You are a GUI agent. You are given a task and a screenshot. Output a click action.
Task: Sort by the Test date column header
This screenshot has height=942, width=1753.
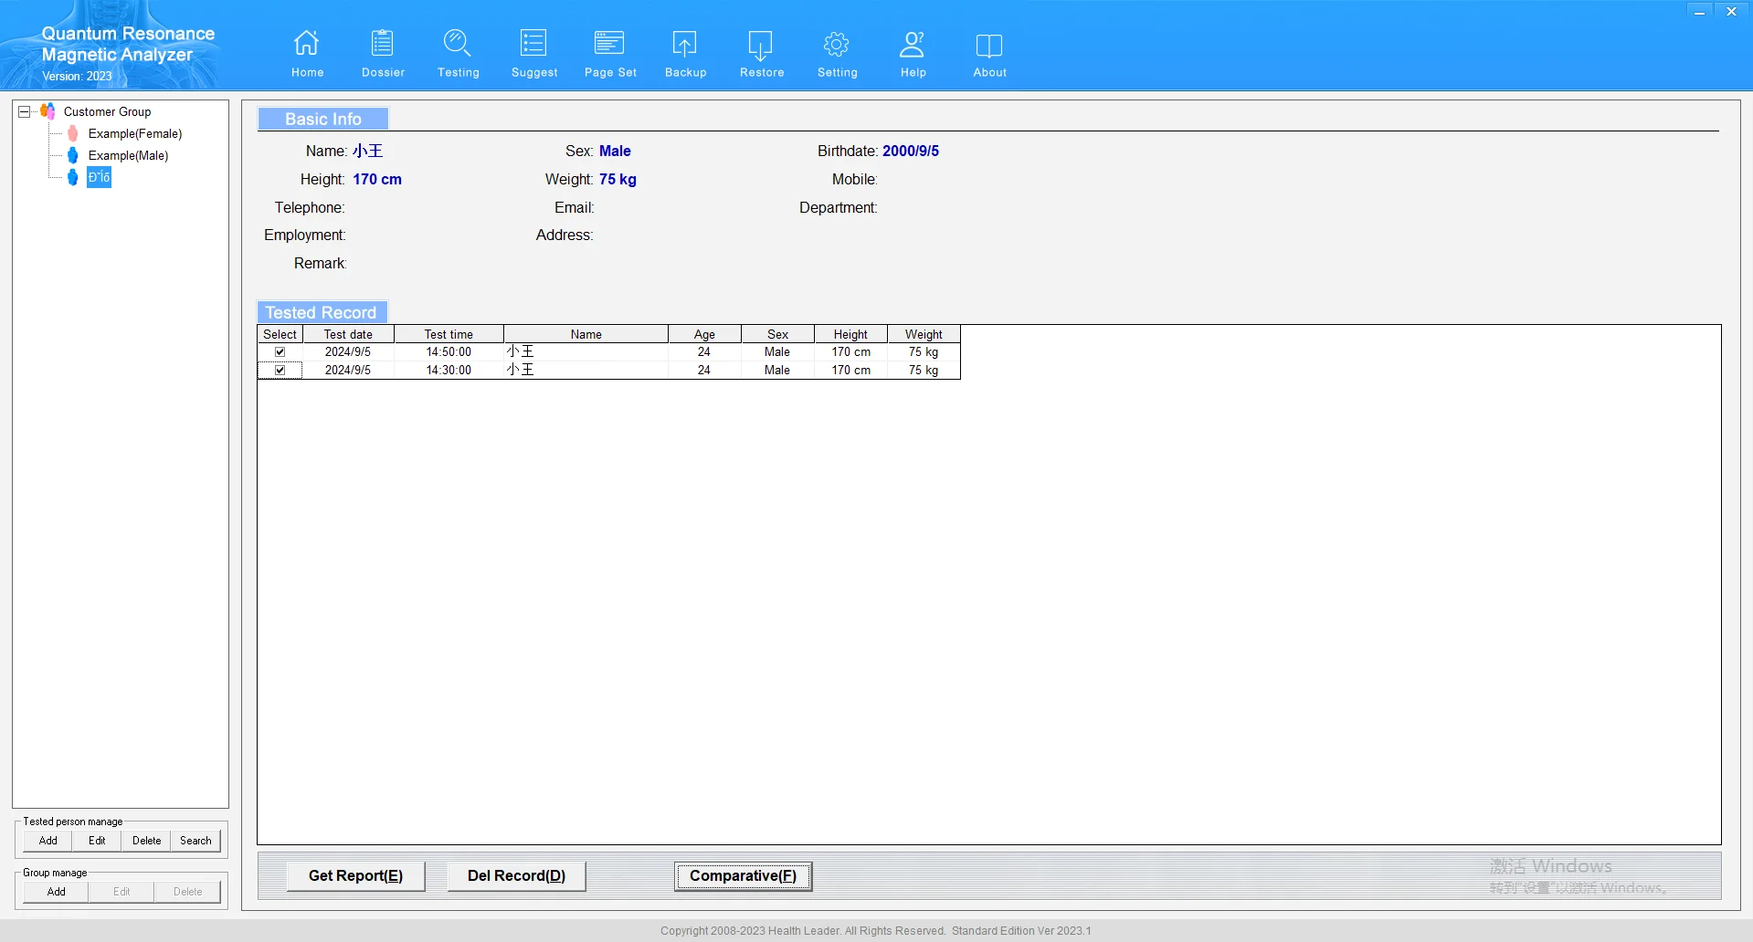click(x=348, y=335)
